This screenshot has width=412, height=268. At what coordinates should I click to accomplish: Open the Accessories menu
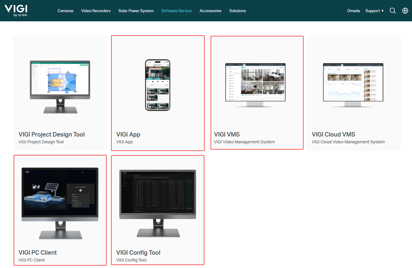pos(210,11)
